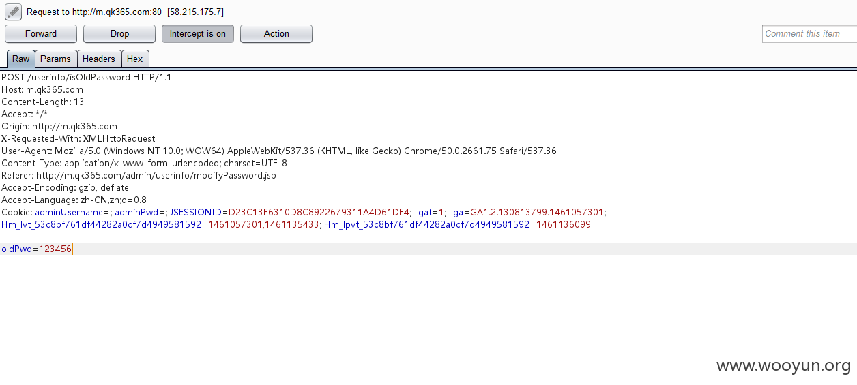
Task: Click the Content-Type header line
Action: click(x=145, y=163)
